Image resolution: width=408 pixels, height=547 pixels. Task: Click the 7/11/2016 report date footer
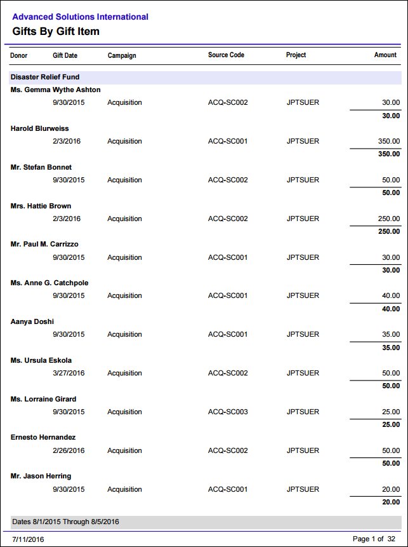(28, 539)
